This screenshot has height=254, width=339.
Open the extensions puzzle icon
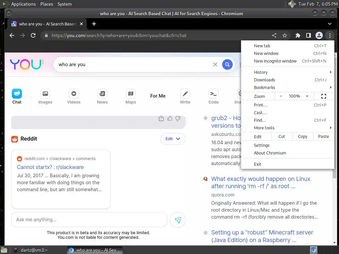click(298, 35)
